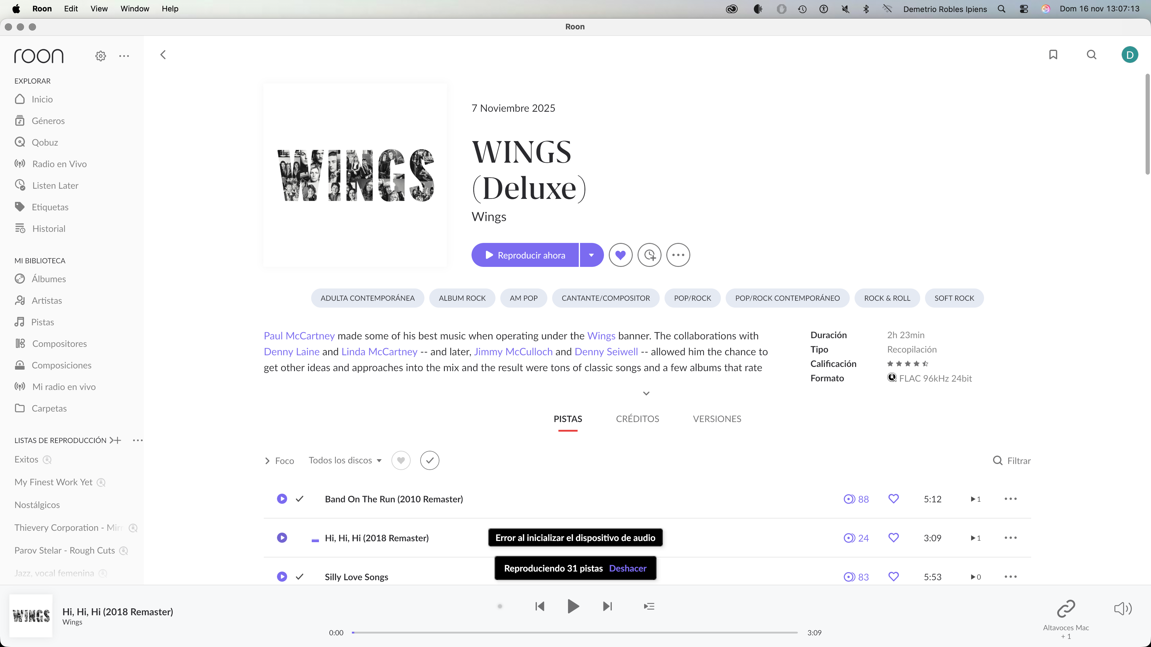Open the Altavoces Mac zone link icon
The image size is (1151, 647).
coord(1066,608)
